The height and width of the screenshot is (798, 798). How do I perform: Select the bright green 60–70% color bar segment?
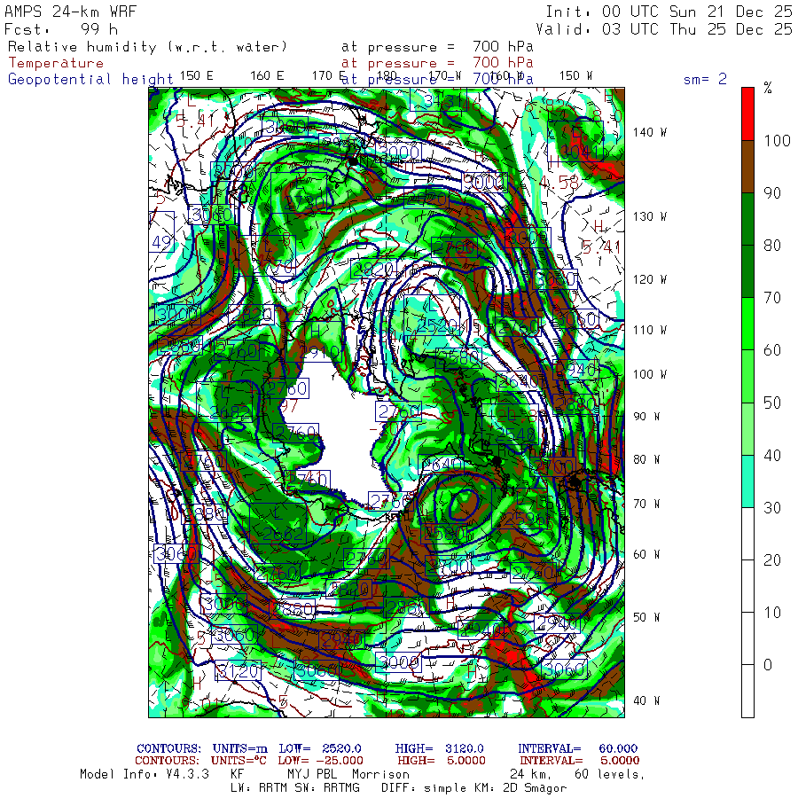(x=747, y=324)
